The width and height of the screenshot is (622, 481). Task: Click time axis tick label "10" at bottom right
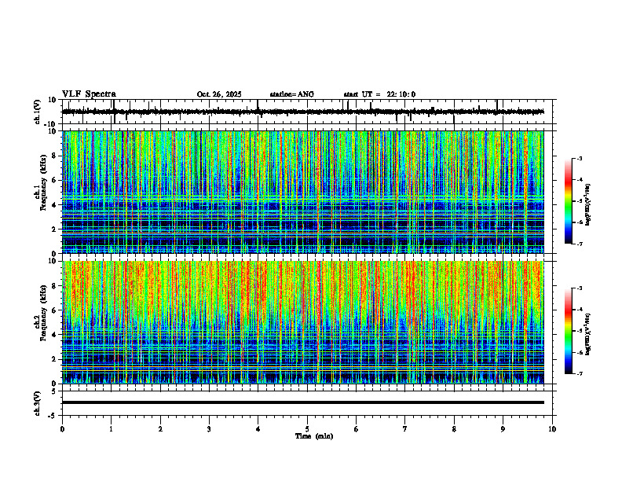click(552, 429)
